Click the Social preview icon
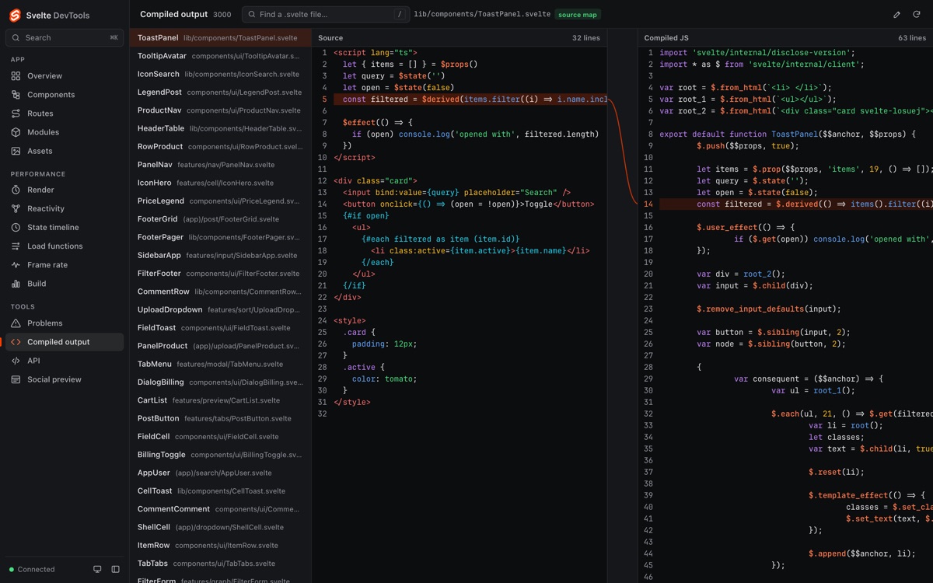This screenshot has width=933, height=583. click(x=16, y=379)
